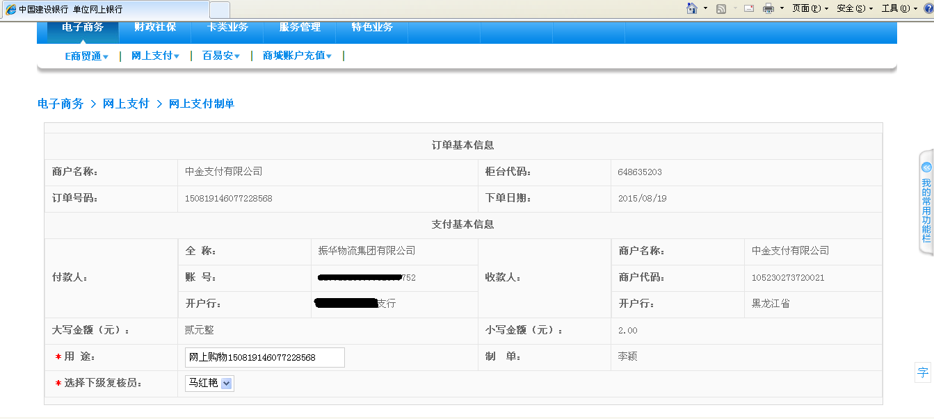This screenshot has height=419, width=934.
Task: Click the Read Mail envelope icon
Action: click(x=749, y=8)
